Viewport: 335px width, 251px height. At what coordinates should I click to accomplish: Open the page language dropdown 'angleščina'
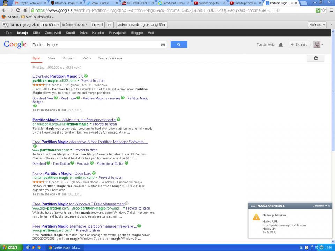[50, 25]
